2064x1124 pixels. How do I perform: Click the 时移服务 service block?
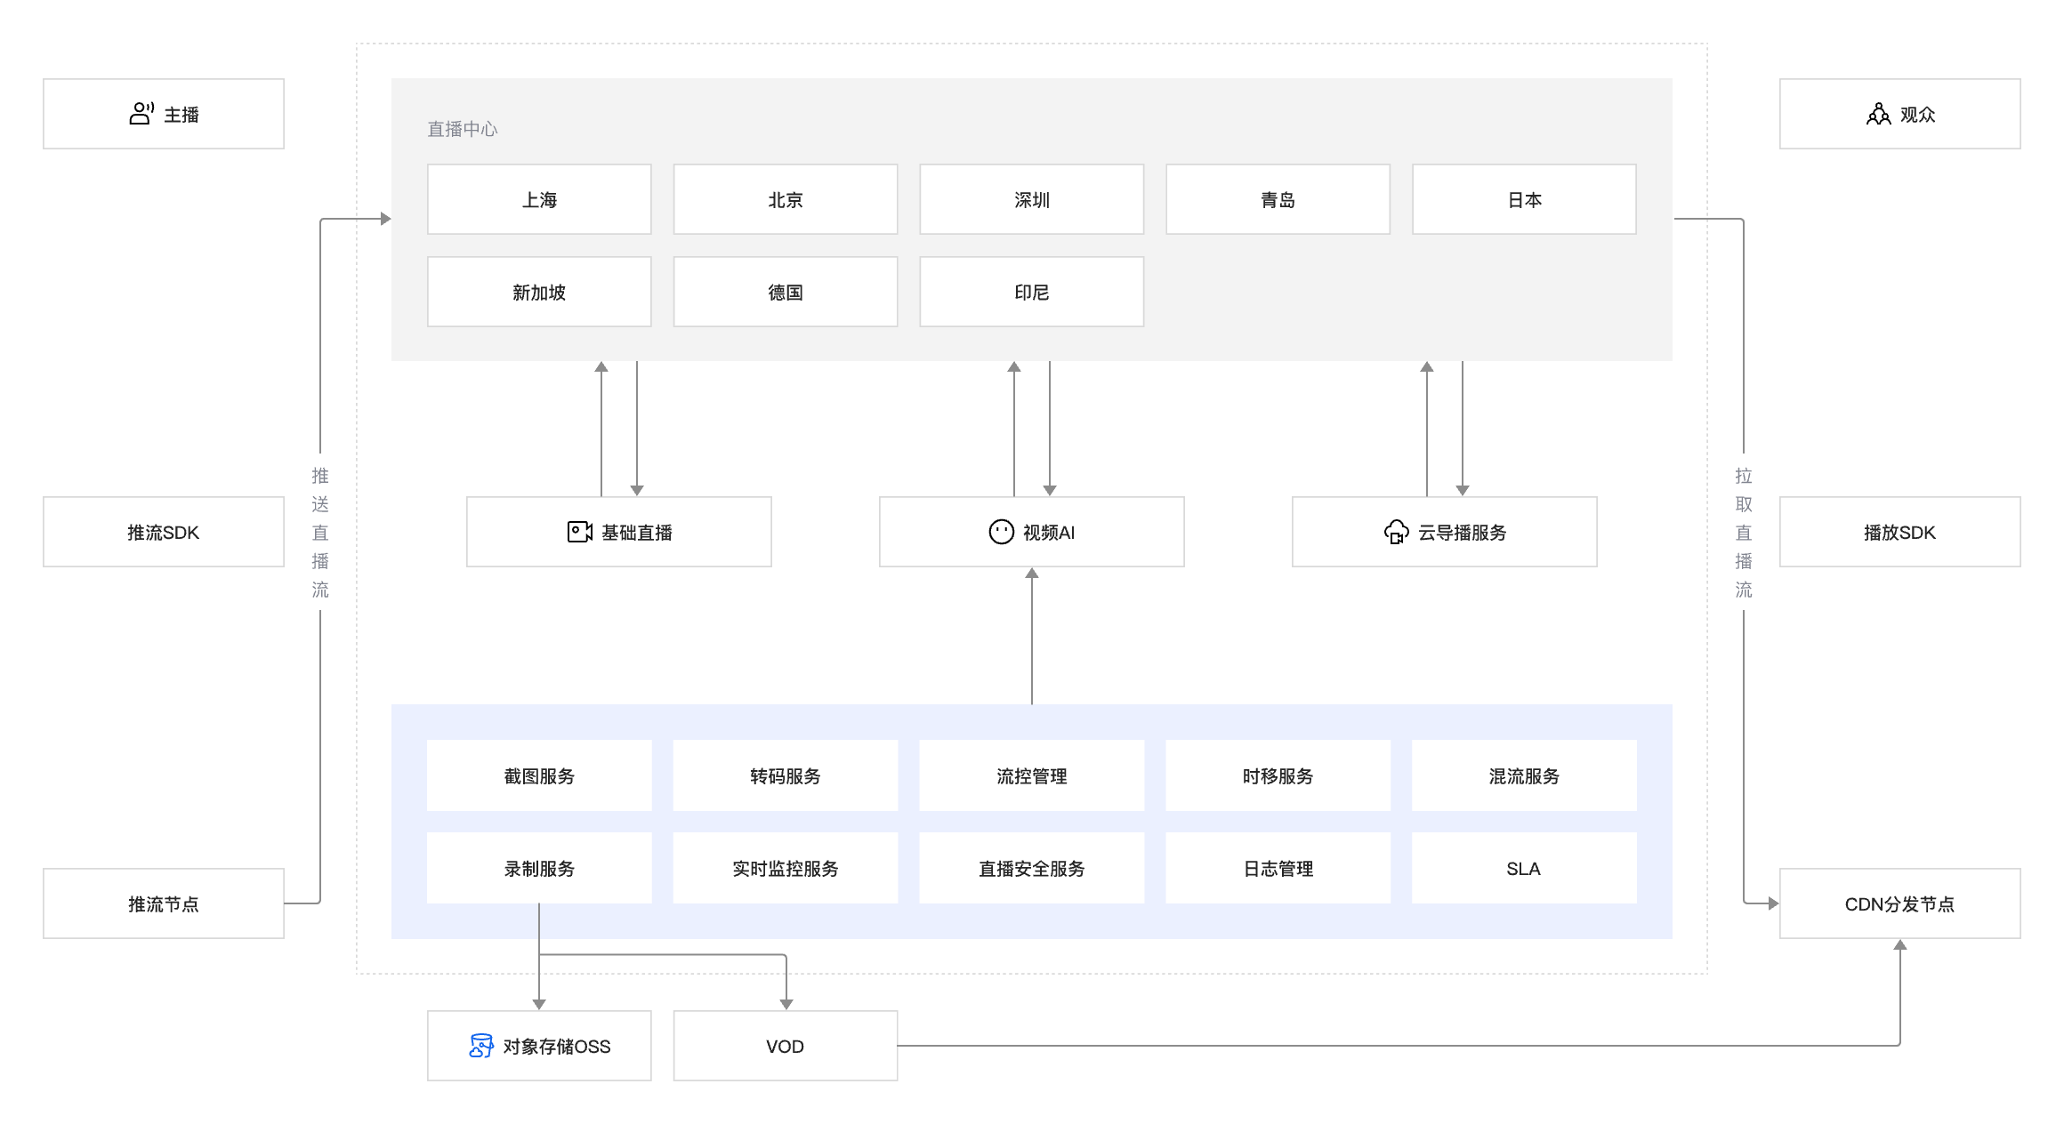tap(1278, 775)
